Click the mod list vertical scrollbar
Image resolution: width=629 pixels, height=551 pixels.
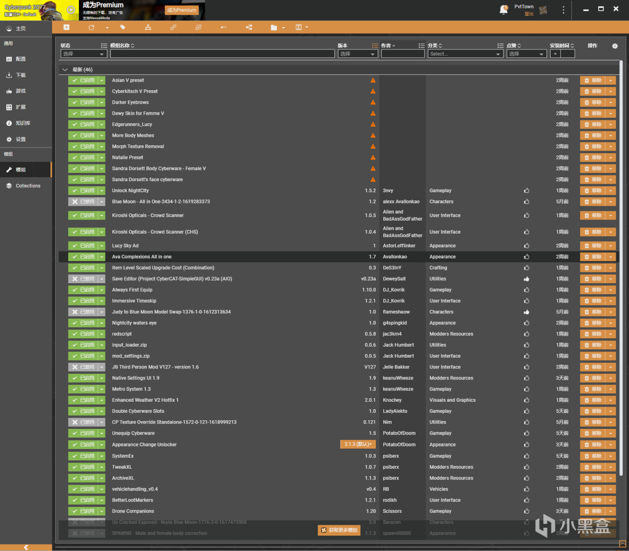621,268
